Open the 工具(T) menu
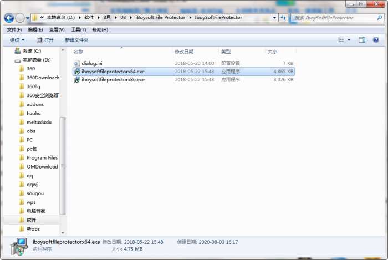This screenshot has width=388, height=260. click(78, 30)
